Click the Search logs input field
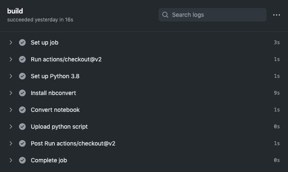The width and height of the screenshot is (288, 172). coord(213,15)
